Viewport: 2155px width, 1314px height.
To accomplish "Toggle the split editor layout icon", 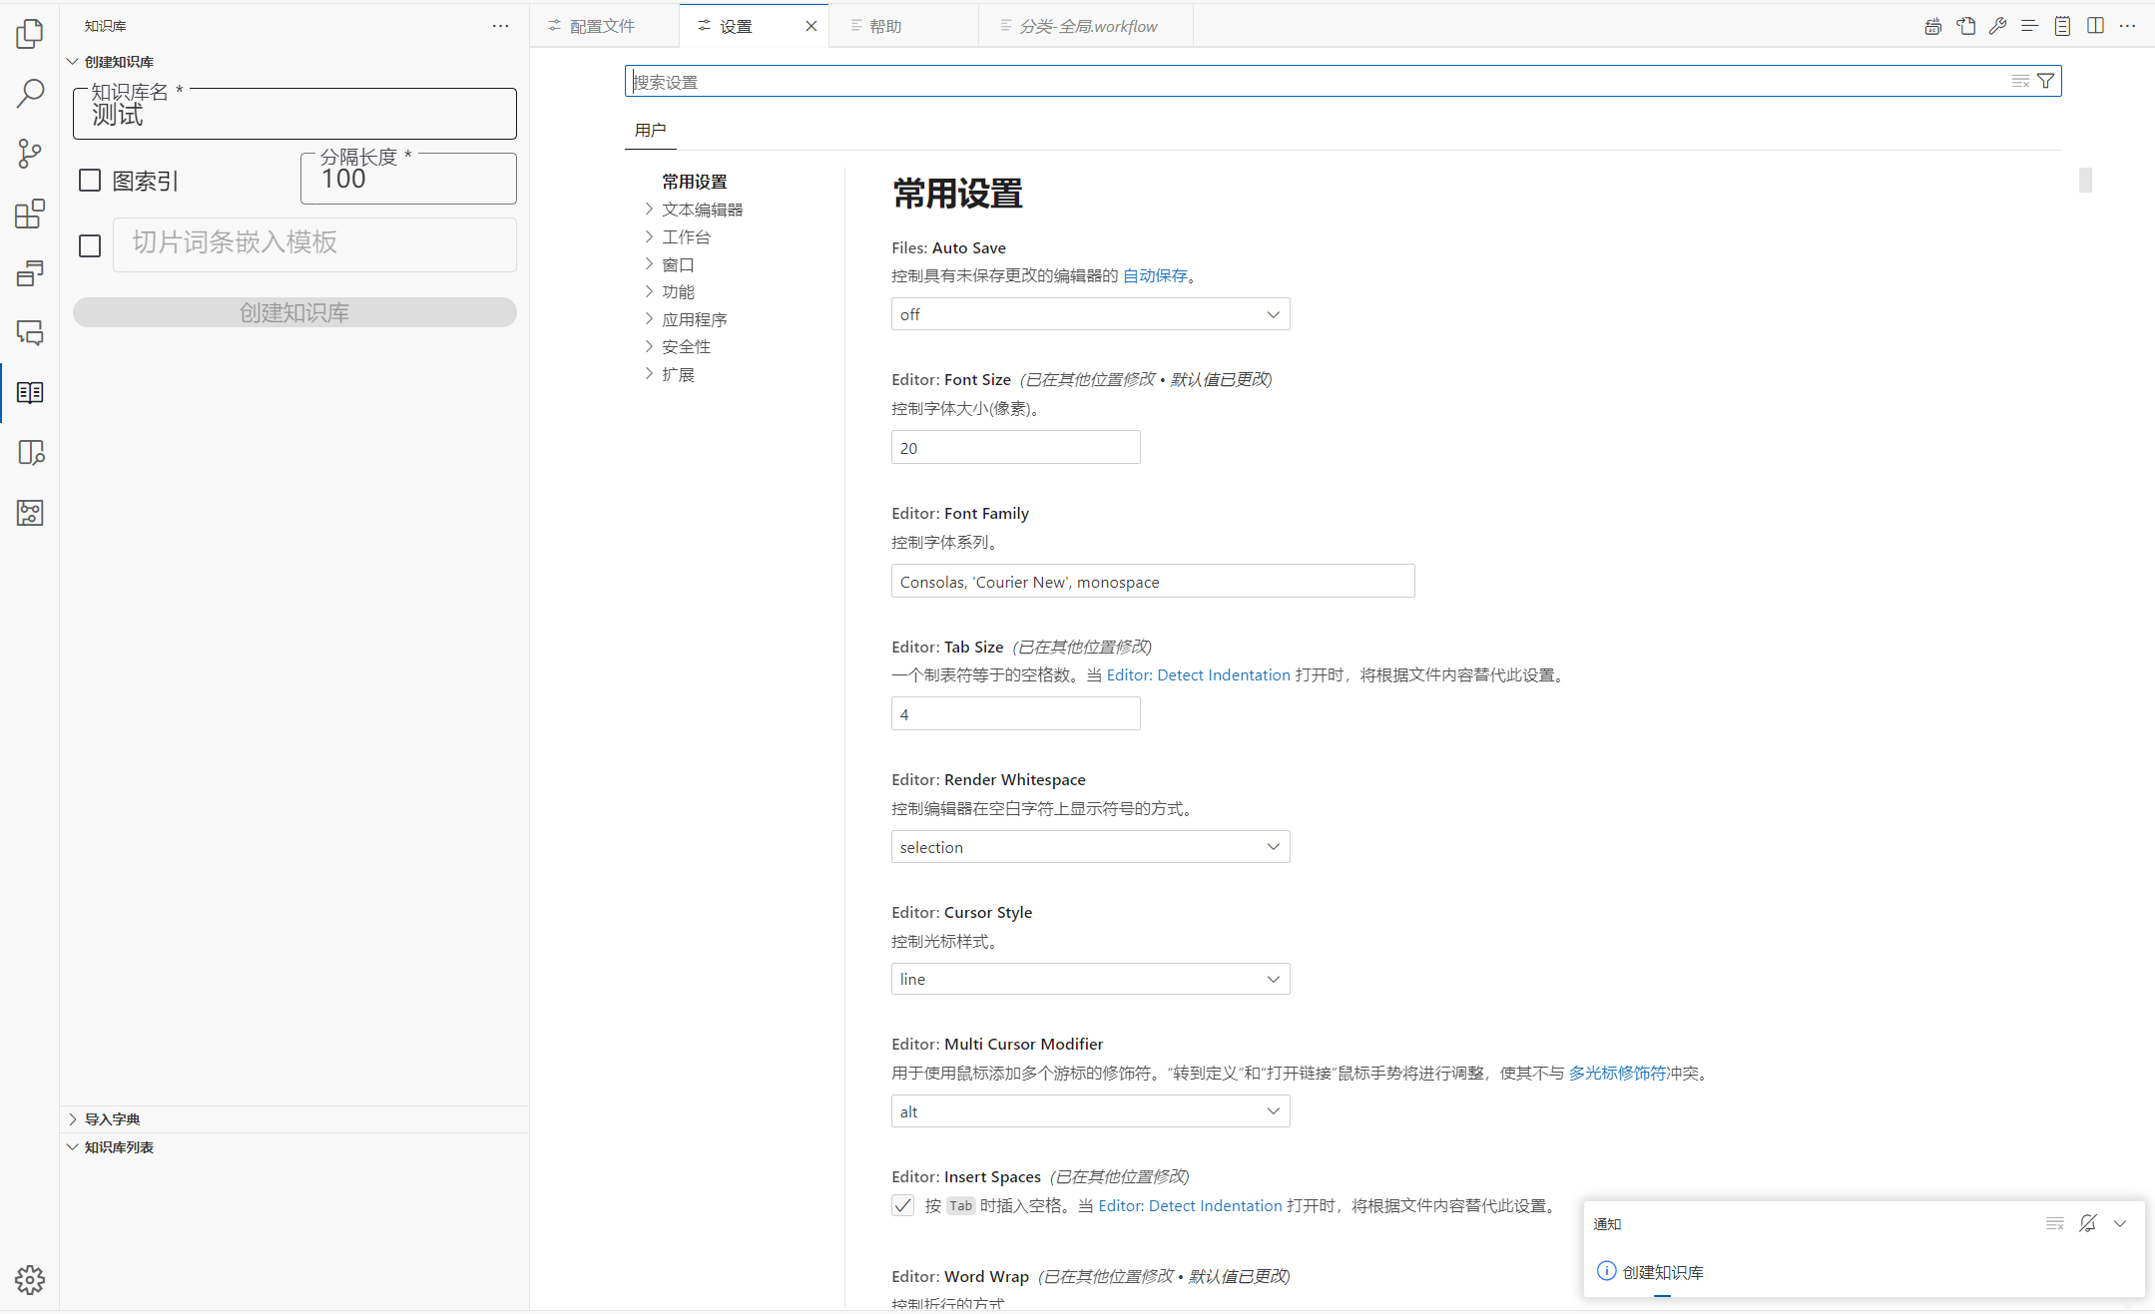I will point(2095,26).
